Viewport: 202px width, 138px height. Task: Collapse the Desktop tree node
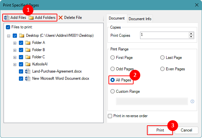(8, 36)
